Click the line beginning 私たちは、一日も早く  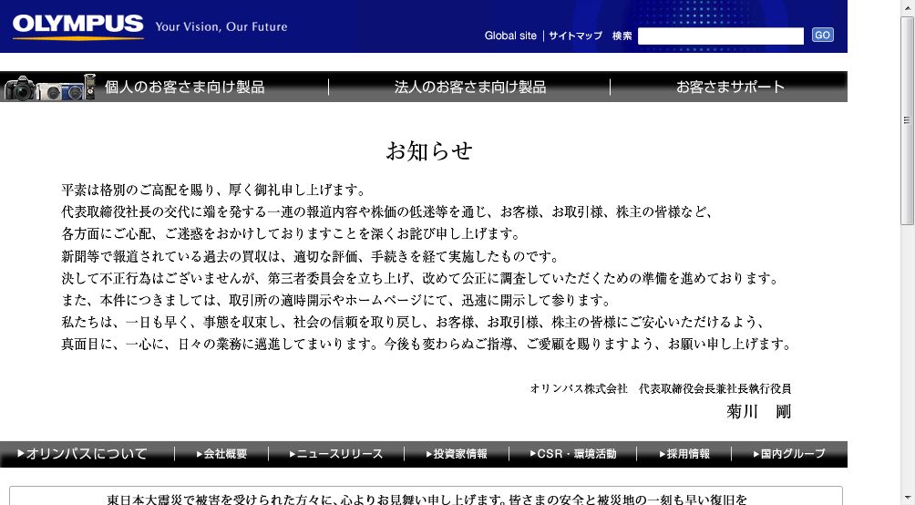pos(414,323)
